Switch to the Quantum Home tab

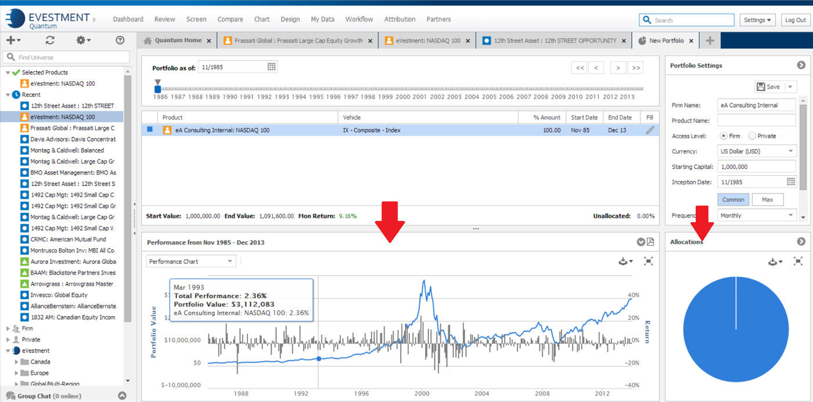point(178,41)
